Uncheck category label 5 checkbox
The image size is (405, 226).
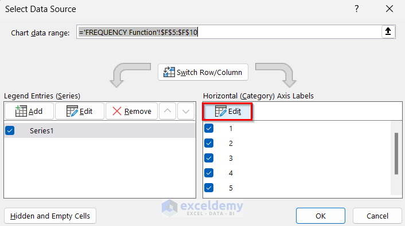(x=209, y=188)
